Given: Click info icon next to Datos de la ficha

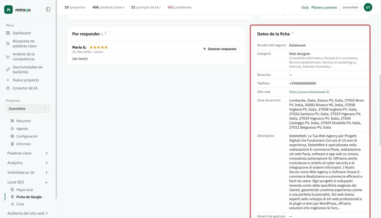Looking at the screenshot, I should [292, 33].
